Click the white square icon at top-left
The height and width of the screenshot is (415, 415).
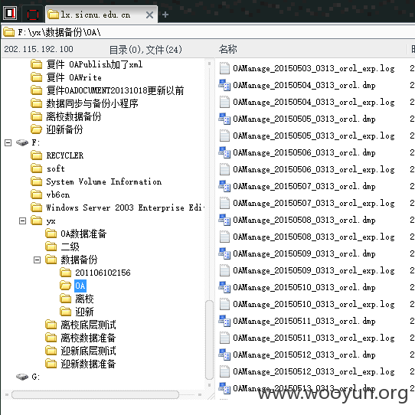point(10,13)
